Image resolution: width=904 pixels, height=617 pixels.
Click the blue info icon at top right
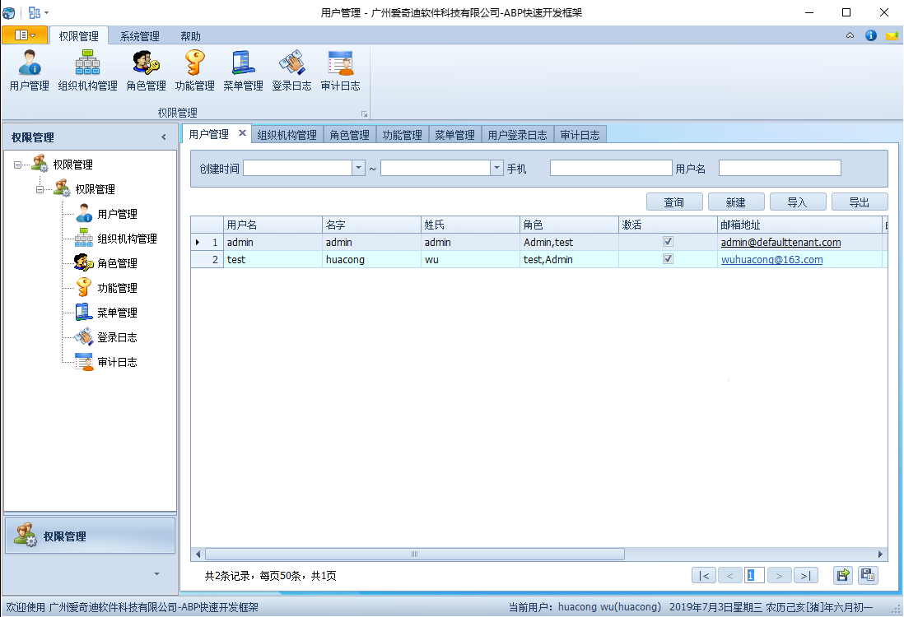[871, 35]
